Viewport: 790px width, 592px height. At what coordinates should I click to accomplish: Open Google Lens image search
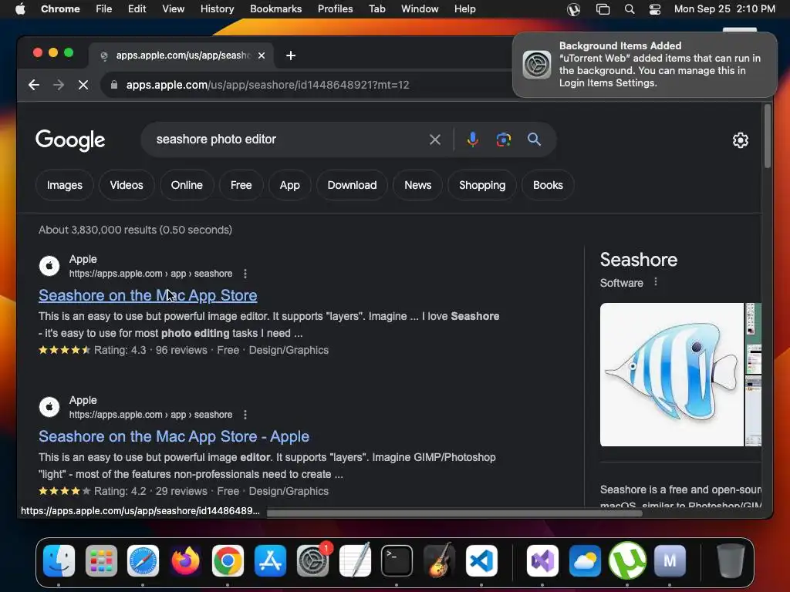click(503, 140)
